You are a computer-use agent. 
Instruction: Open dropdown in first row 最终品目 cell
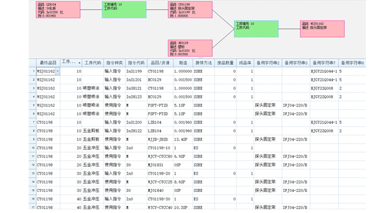pos(57,71)
